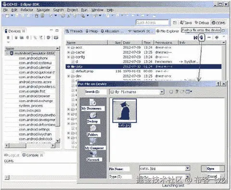Select the com.example.first process
The width and height of the screenshot is (231, 190).
tap(32, 91)
